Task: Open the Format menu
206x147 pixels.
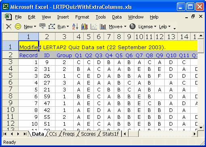Action: (82, 17)
